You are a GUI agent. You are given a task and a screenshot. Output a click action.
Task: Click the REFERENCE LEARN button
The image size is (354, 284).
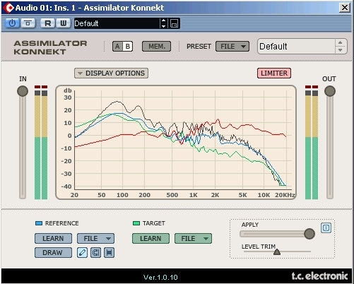[x=53, y=238]
